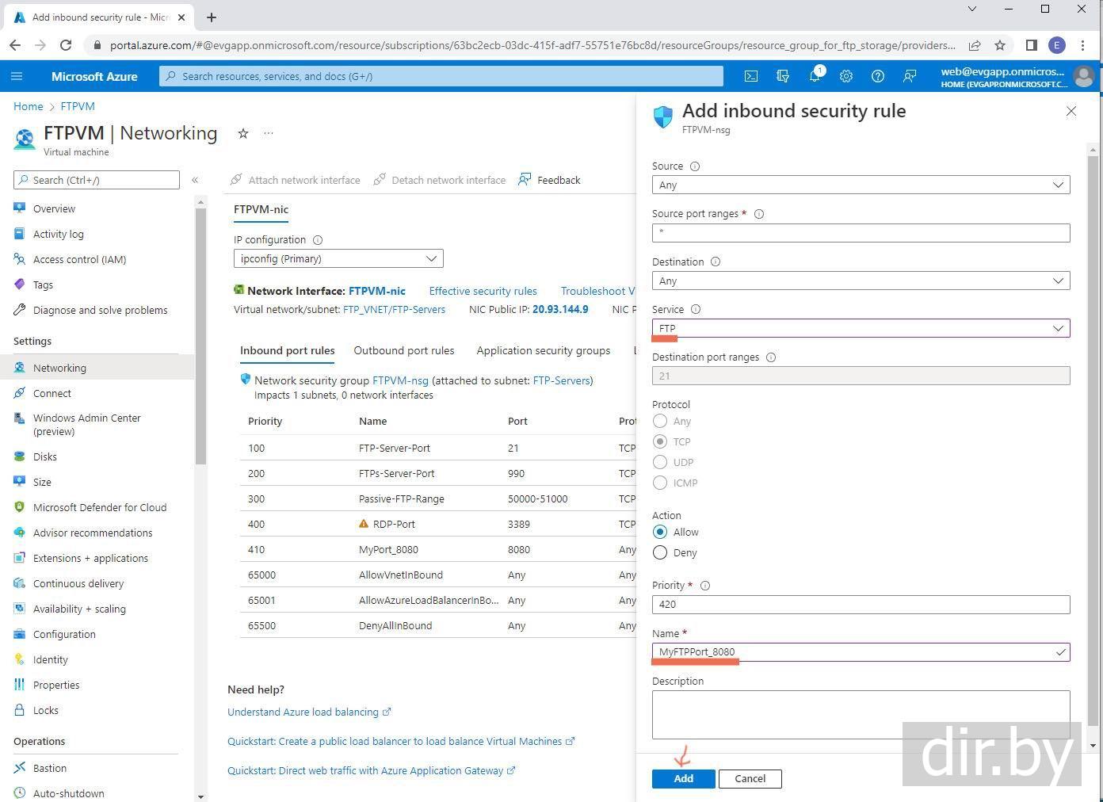Viewport: 1103px width, 802px height.
Task: Click the Add button
Action: coord(683,778)
